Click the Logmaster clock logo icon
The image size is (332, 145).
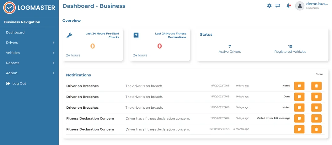[9, 8]
